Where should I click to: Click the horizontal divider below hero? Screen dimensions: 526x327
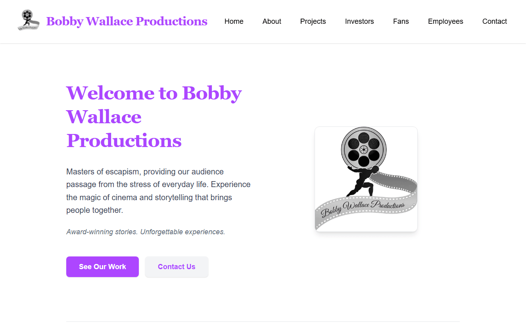click(x=263, y=322)
